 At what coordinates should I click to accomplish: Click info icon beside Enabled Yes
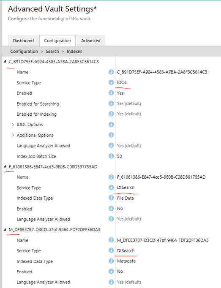click(x=111, y=93)
